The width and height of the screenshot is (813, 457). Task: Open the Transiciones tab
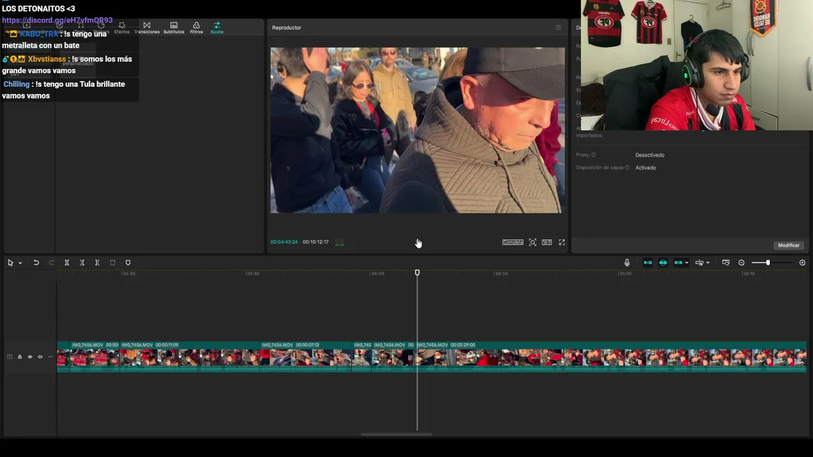(147, 28)
